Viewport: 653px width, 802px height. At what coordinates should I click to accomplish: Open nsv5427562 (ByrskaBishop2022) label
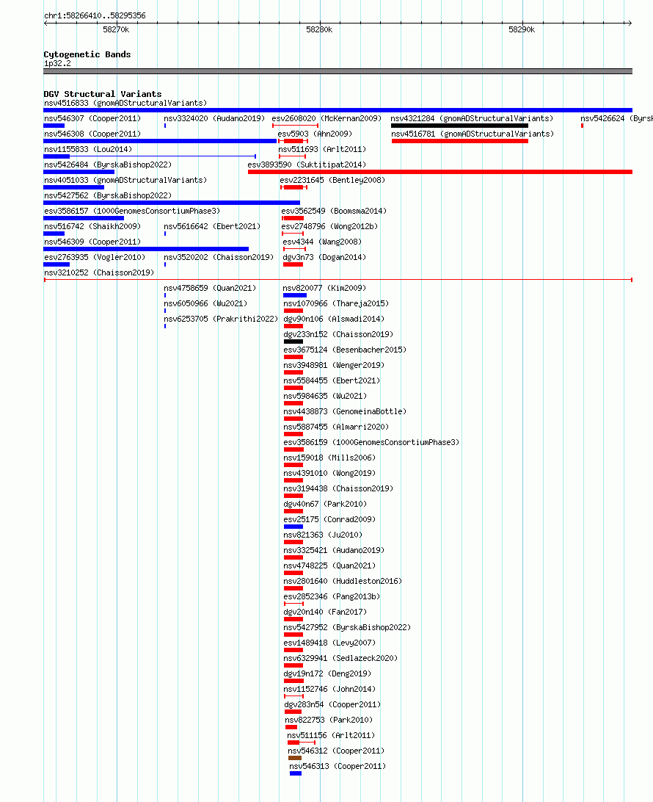coord(108,195)
